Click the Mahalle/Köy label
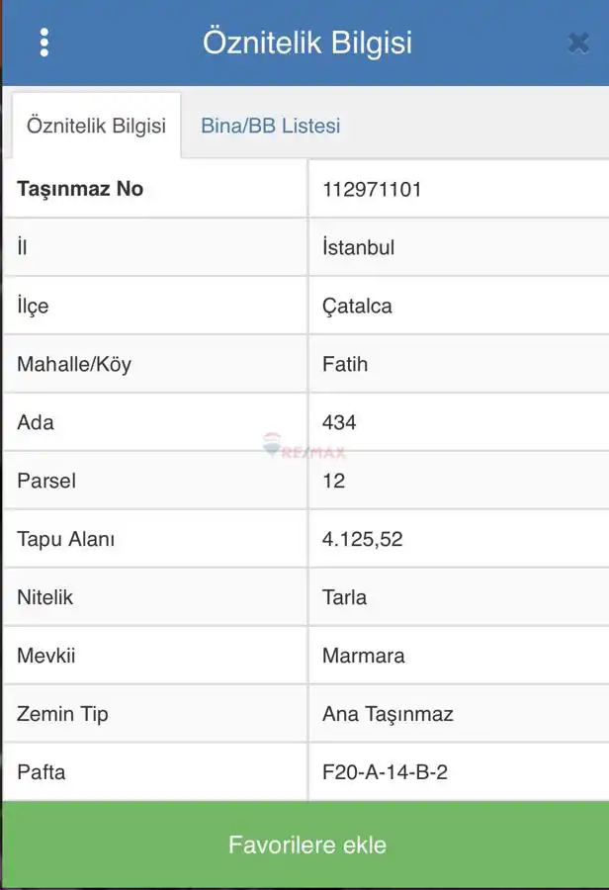 74,364
